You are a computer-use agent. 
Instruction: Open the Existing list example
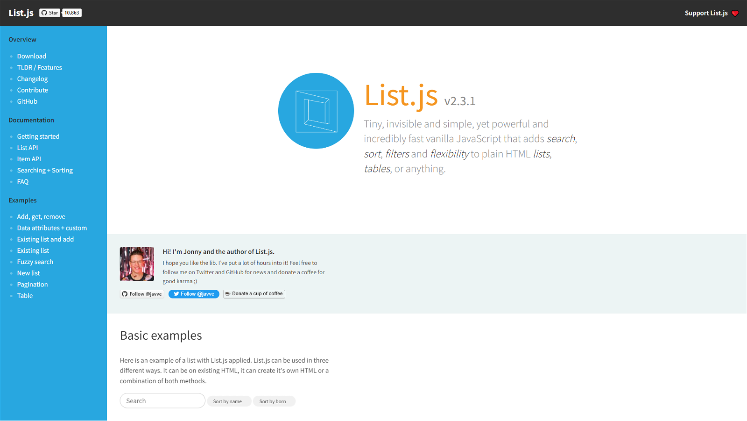[x=33, y=250]
